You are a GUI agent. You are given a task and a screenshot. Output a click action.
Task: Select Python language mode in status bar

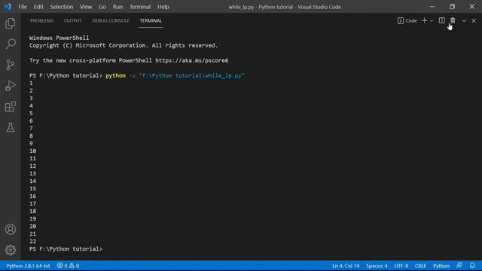[441, 266]
